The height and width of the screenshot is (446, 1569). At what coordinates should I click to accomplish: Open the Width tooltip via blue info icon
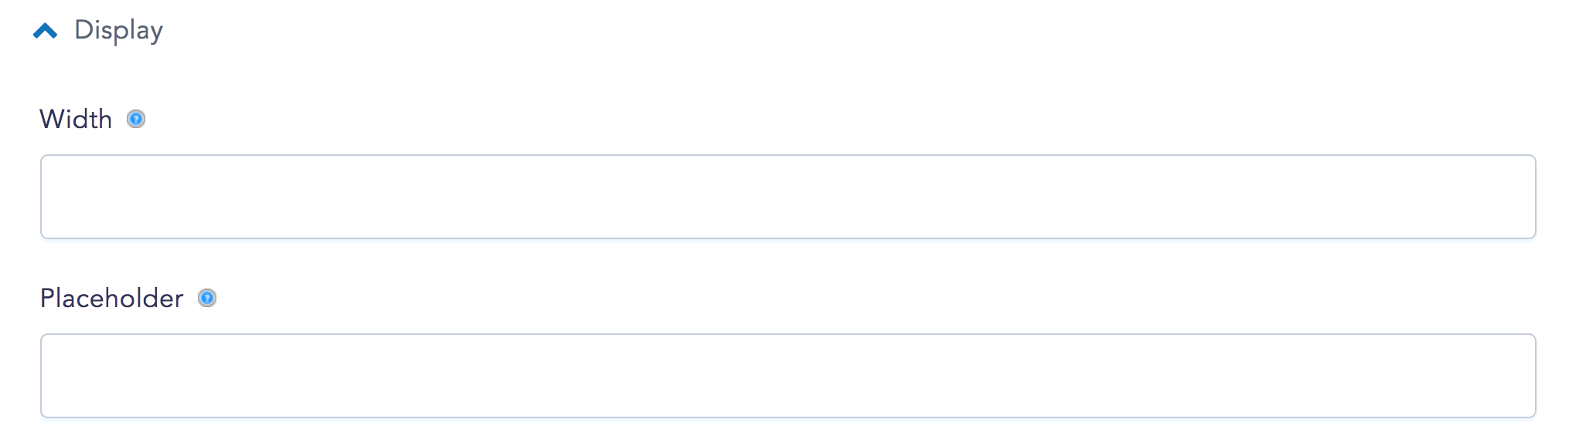click(136, 119)
